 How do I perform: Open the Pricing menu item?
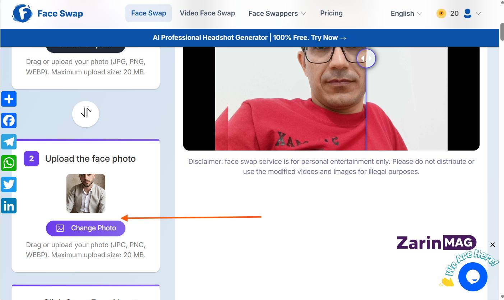(331, 13)
